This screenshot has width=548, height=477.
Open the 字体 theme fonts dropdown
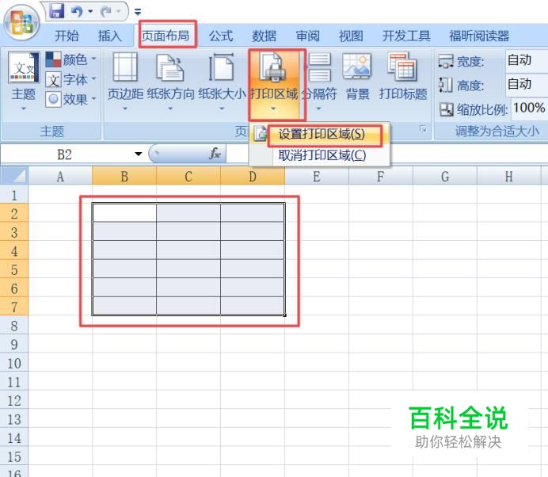(x=70, y=80)
